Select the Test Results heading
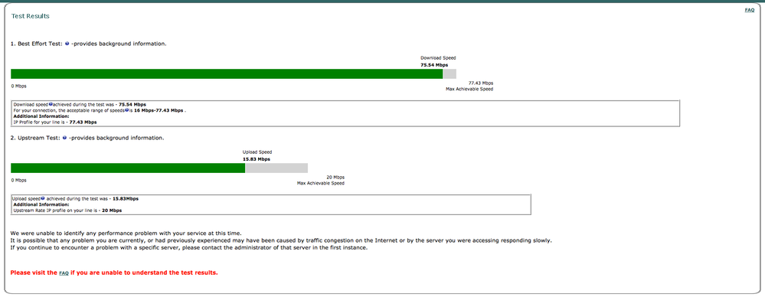Image resolution: width=765 pixels, height=297 pixels. (31, 16)
